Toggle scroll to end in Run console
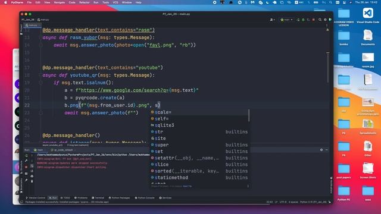 [32, 171]
